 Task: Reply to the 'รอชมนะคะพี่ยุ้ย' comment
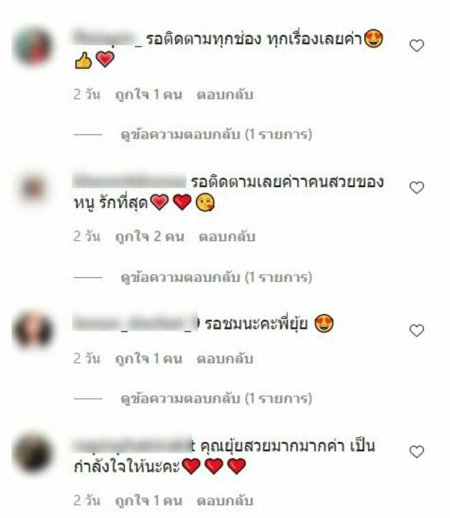click(225, 358)
